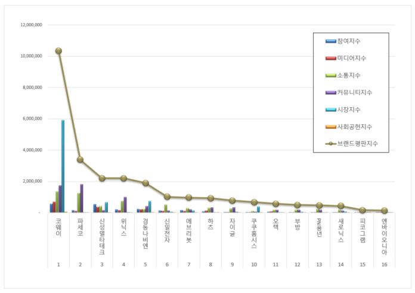Click the 미디어지수 legend label

pyautogui.click(x=351, y=58)
